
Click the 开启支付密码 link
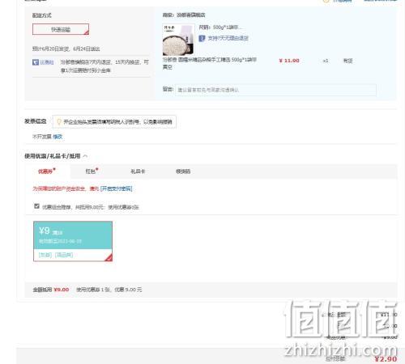click(x=116, y=188)
